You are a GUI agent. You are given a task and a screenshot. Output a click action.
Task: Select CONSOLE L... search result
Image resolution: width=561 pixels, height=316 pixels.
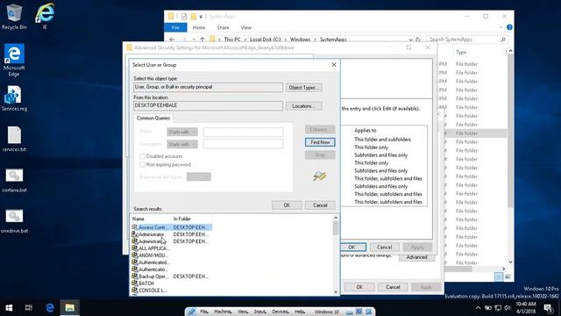[172, 291]
